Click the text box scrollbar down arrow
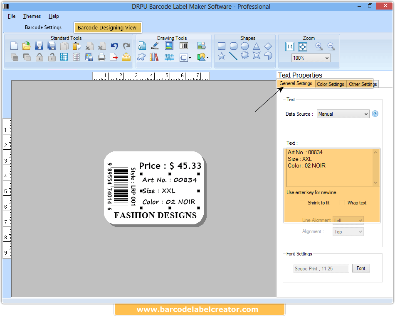Image resolution: width=395 pixels, height=316 pixels. pyautogui.click(x=375, y=183)
